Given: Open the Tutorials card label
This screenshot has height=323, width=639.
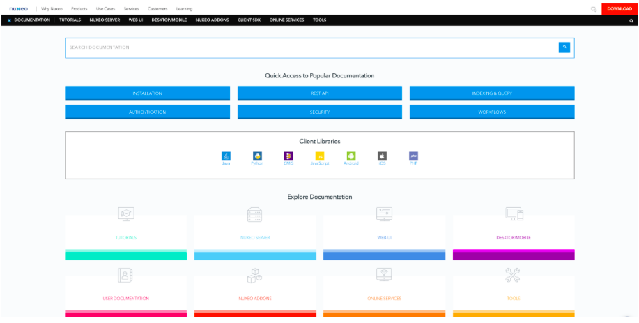Looking at the screenshot, I should click(125, 238).
